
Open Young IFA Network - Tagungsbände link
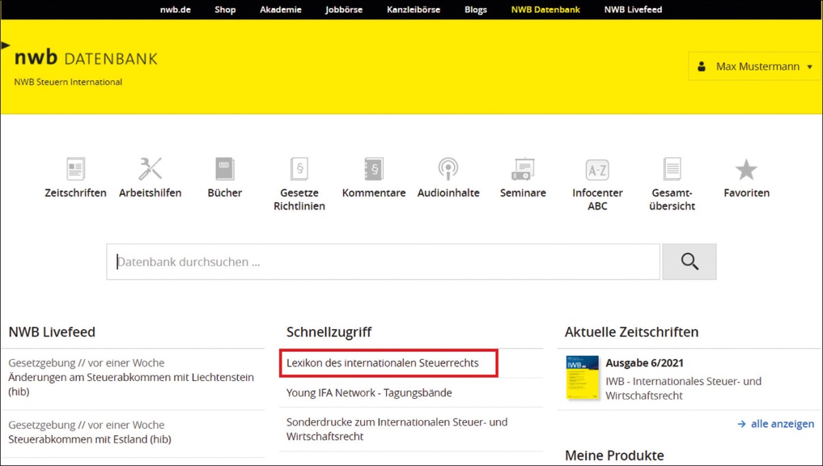[x=369, y=393]
